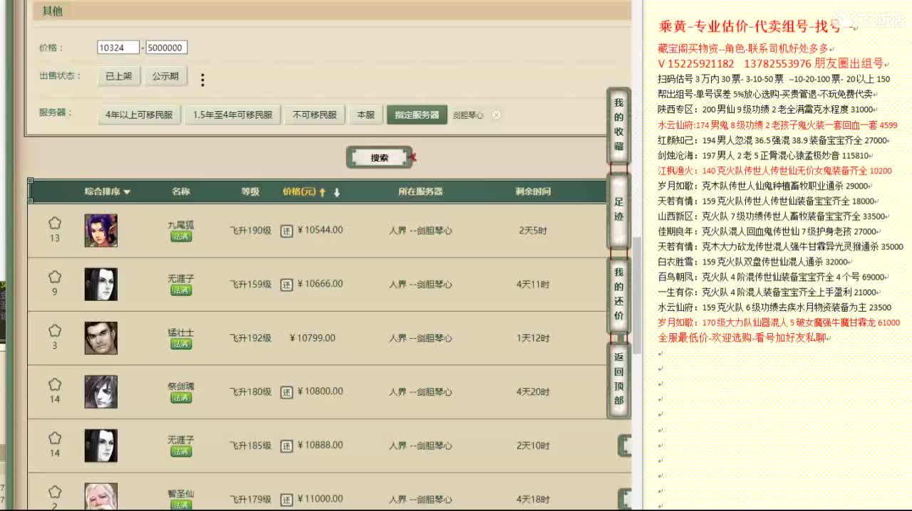Click 法满 badge under 九尾狐
912x511 pixels.
(181, 236)
